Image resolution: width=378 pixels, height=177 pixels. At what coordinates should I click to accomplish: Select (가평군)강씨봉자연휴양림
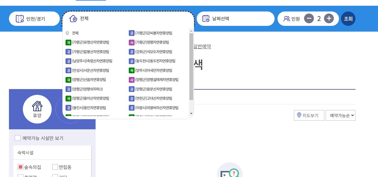tap(154, 33)
